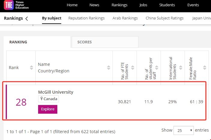This screenshot has height=140, width=211.
Task: Open Students in top navigation
Action: point(167,5)
